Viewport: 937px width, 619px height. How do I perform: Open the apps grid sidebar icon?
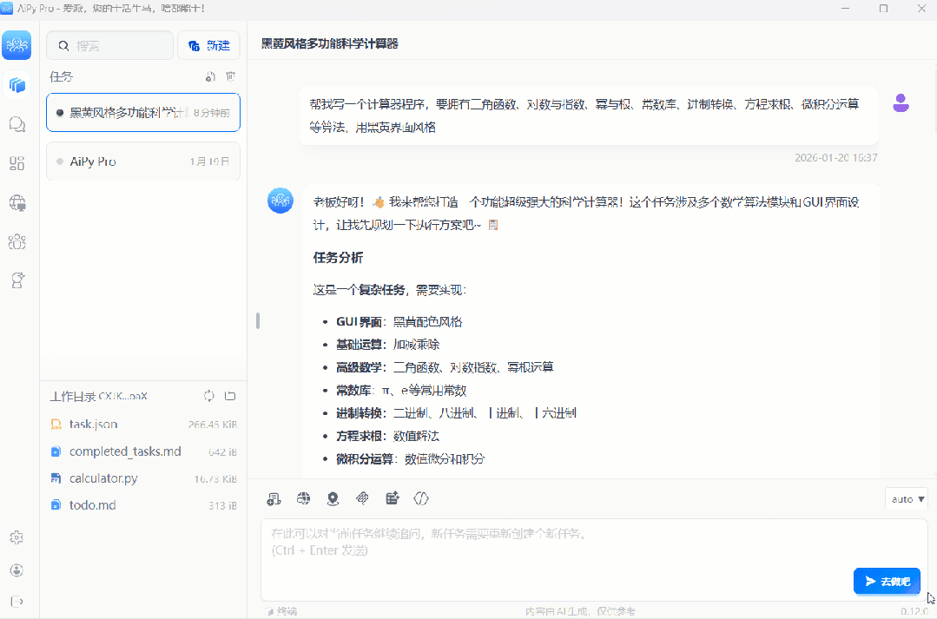click(16, 163)
